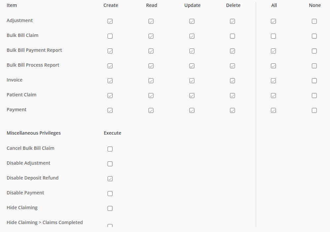Check the All box for Bulk Bill Claim
Image resolution: width=330 pixels, height=232 pixels.
click(x=273, y=36)
